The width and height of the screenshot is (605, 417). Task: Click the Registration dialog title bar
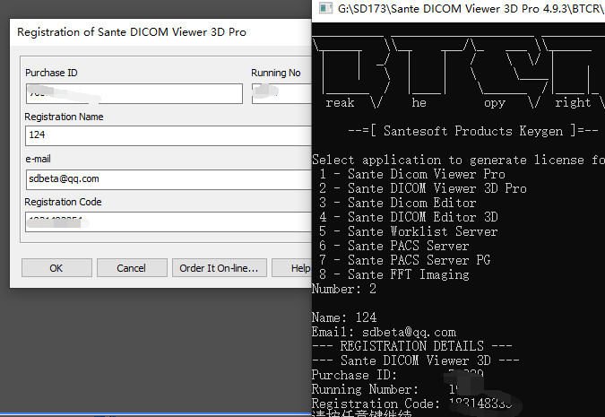[x=160, y=32]
